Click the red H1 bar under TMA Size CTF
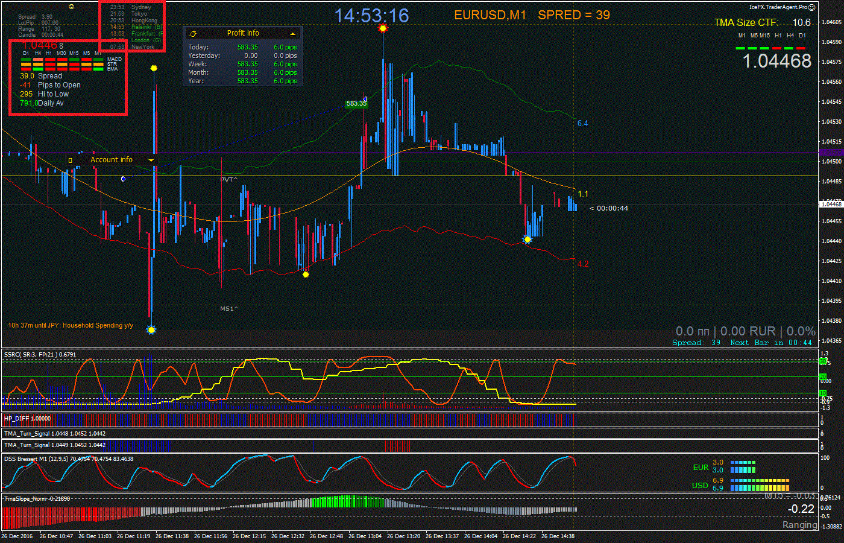 coord(778,48)
